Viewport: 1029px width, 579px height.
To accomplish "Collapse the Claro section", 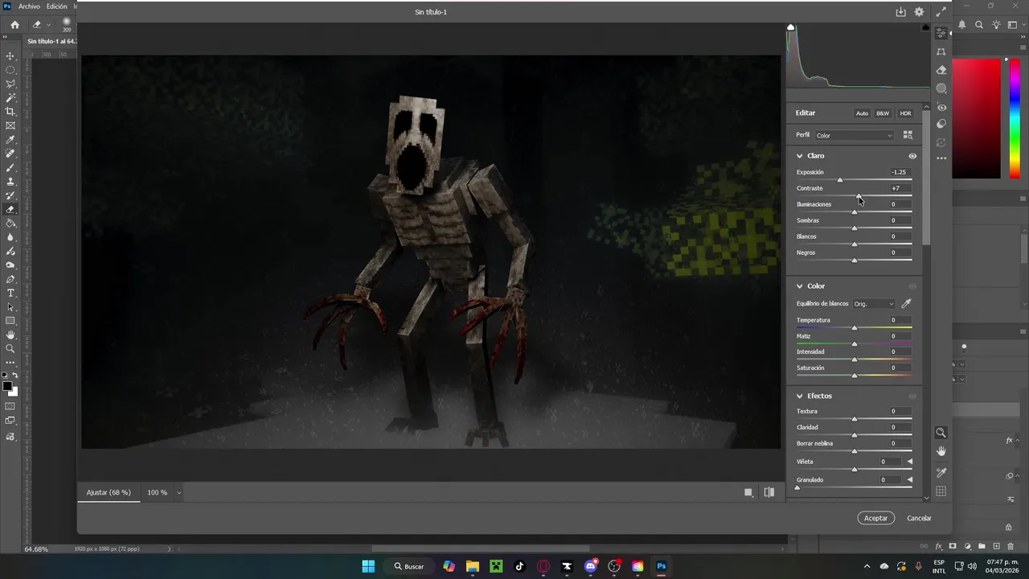I will click(x=800, y=156).
